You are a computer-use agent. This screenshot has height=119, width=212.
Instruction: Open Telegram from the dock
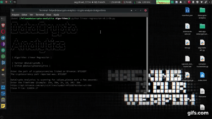point(3,38)
